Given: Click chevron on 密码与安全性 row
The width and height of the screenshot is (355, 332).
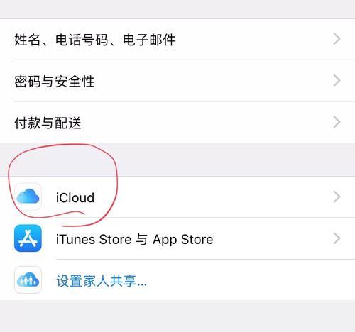Looking at the screenshot, I should (x=337, y=81).
